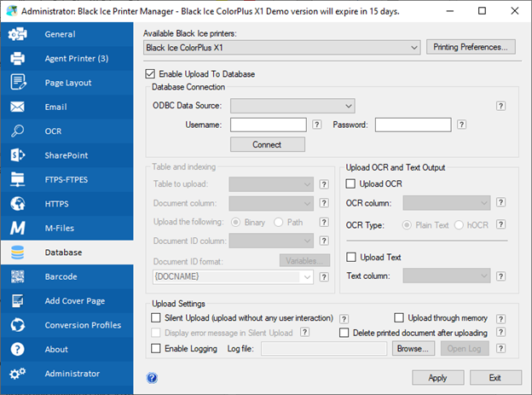Go to Agent Printer (3) tab
Viewport: 532px width, 395px height.
coord(66,58)
